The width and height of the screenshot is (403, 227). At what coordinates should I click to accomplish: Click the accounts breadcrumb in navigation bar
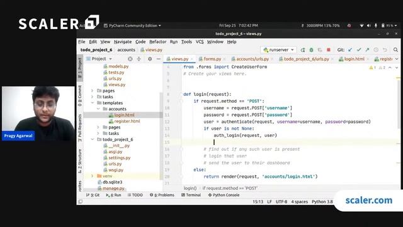click(x=126, y=50)
